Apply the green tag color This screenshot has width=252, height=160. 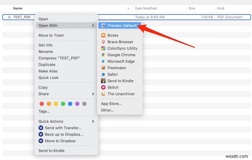pos(63,104)
